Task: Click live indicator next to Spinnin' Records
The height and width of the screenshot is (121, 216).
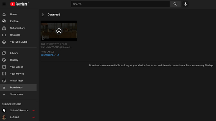Action: coord(34,111)
